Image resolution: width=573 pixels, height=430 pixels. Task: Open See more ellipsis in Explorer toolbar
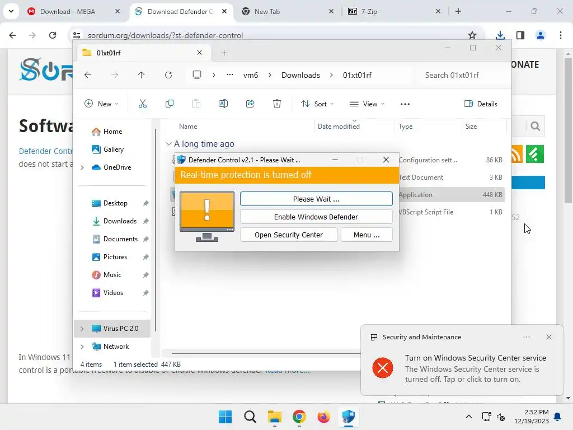[405, 104]
